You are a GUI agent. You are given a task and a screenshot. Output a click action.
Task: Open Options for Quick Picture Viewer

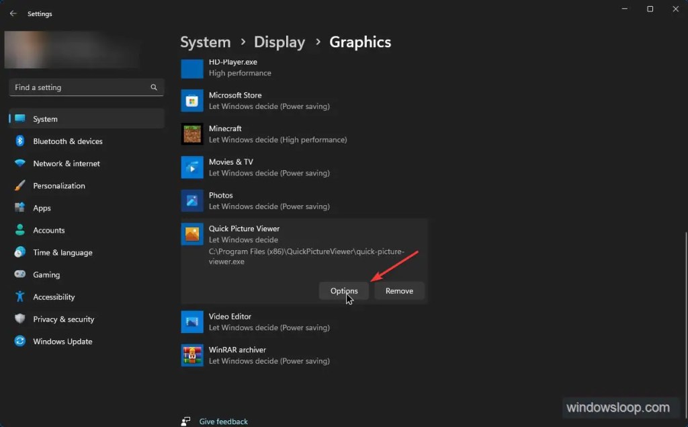point(343,290)
